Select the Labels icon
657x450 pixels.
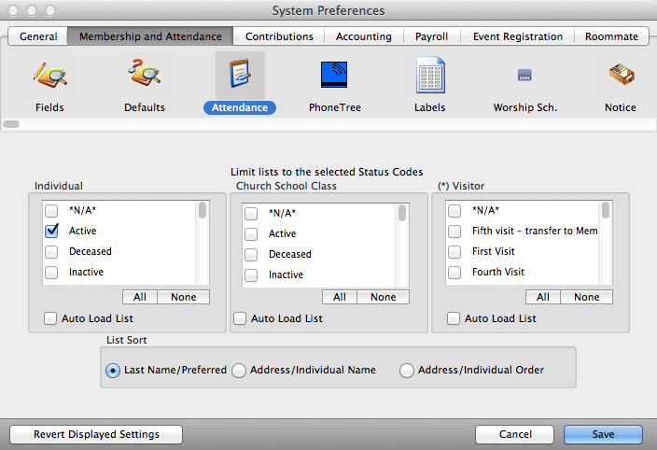(x=430, y=76)
